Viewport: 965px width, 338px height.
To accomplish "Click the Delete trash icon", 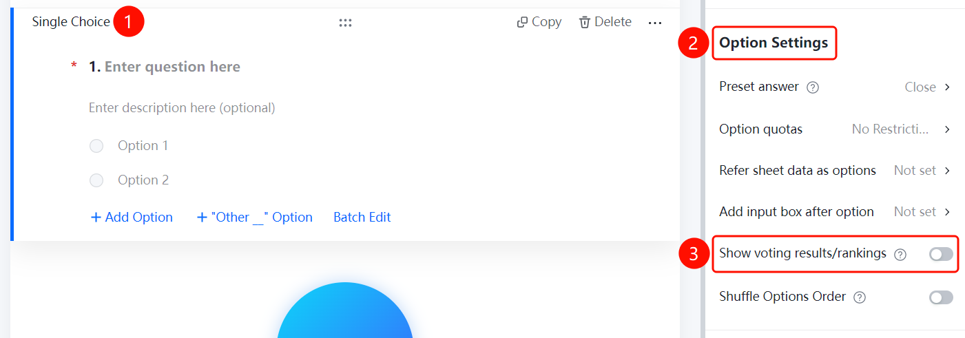I will click(585, 22).
